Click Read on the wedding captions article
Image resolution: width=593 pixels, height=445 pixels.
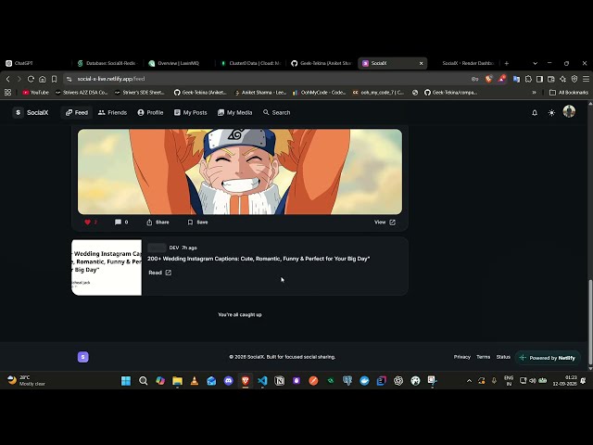pos(160,273)
